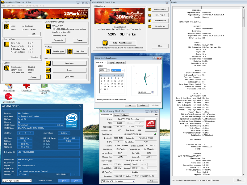Screen dimensions: 247x185
Task: Click the year spinner in date dialog
Action: (x=108, y=70)
